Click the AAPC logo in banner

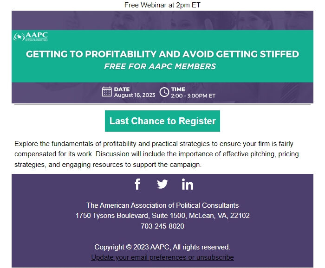point(31,37)
